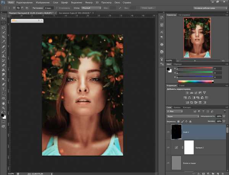Image resolution: width=229 pixels, height=175 pixels.
Task: Select the Brush tool
Action: click(x=3, y=51)
